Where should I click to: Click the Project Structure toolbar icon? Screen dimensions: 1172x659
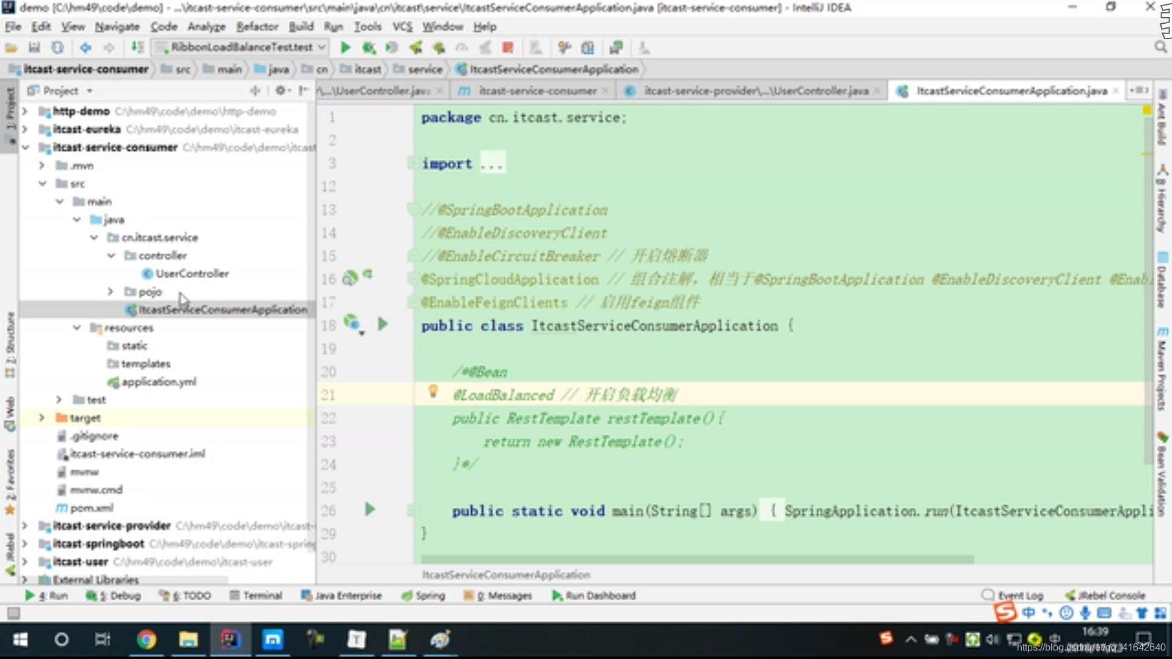[x=588, y=48]
